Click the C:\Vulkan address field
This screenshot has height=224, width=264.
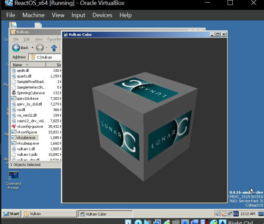coord(45,57)
